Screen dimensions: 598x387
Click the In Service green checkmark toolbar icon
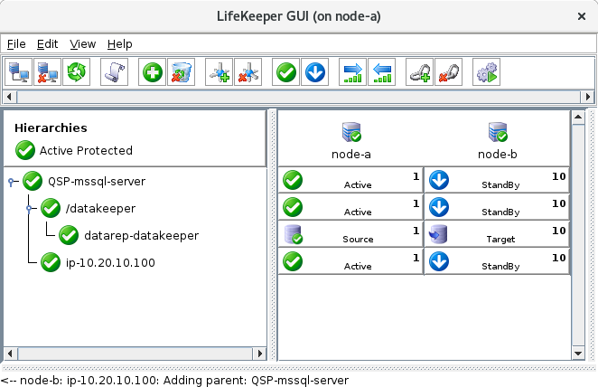click(x=287, y=73)
